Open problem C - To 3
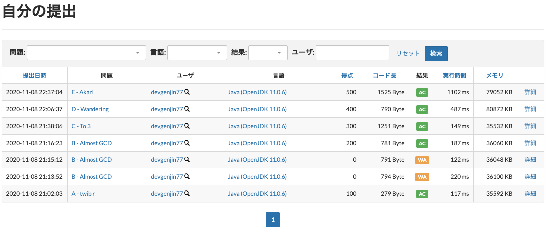The height and width of the screenshot is (235, 554). pos(81,126)
